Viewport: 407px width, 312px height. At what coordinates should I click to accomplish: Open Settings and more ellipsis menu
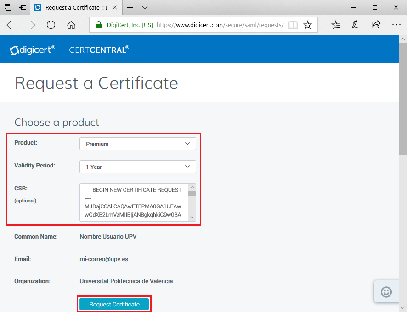(x=396, y=25)
